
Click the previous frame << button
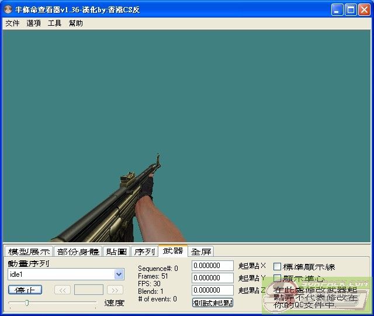63,290
